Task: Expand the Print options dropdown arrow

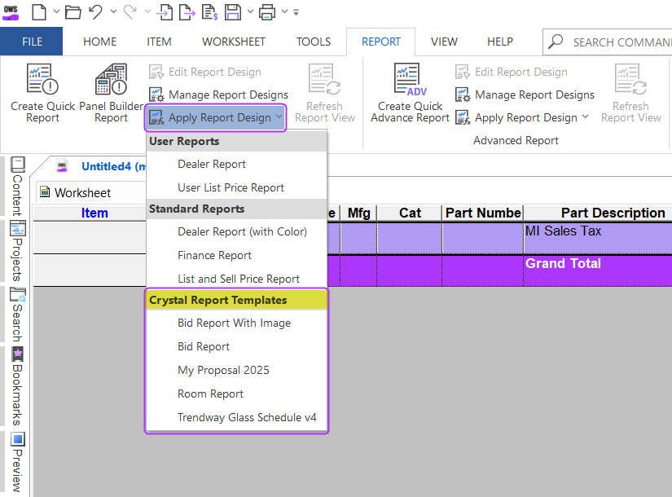Action: point(284,11)
